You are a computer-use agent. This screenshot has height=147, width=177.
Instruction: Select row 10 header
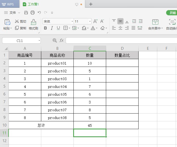[x=4, y=125]
